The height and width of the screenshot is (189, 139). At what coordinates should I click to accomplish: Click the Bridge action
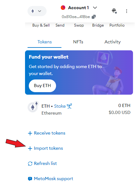[98, 25]
